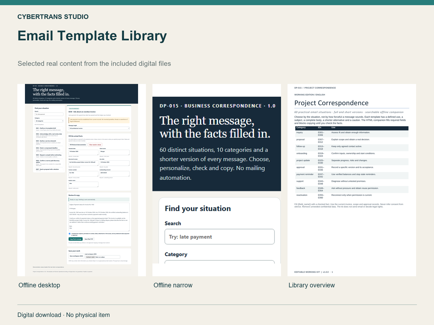The image size is (434, 325).
Task: Click the Category column header in overview table
Action: point(301,128)
